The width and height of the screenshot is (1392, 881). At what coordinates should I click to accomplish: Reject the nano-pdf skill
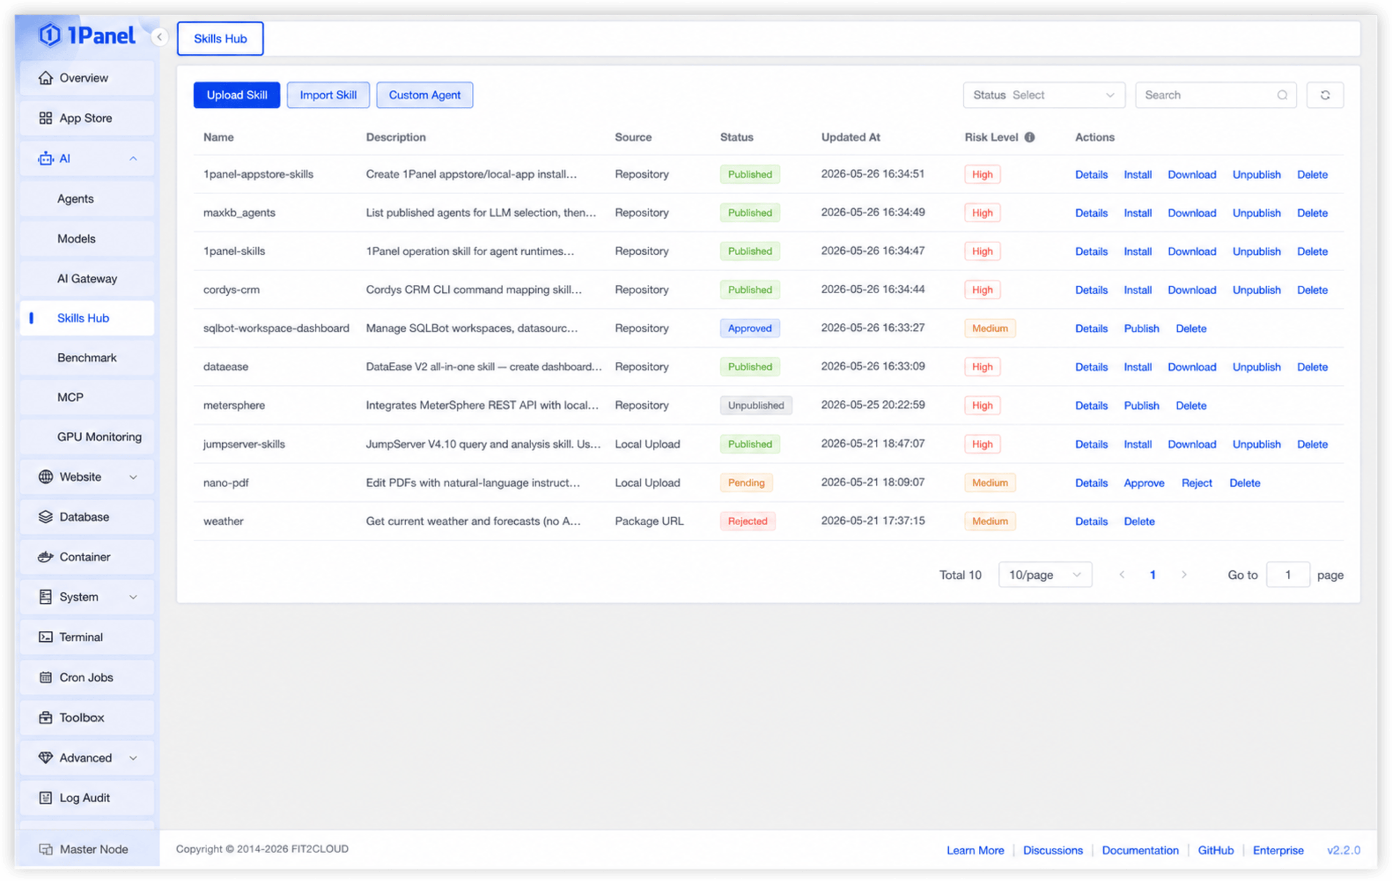click(x=1197, y=483)
